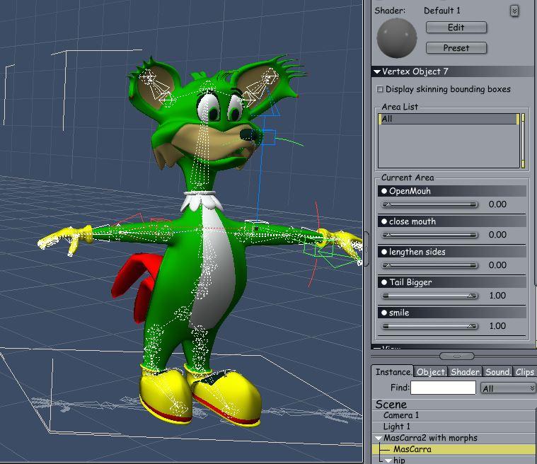Toggle the lengthen sides morph dot

pos(384,252)
